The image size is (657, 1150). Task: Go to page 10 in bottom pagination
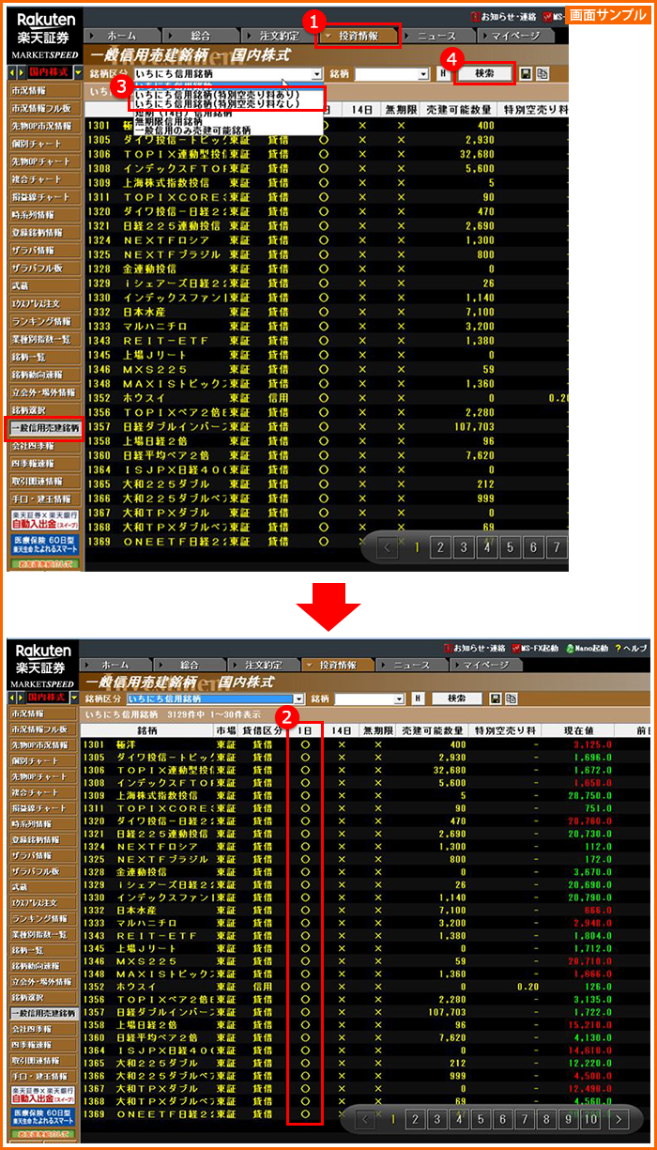tap(589, 1119)
